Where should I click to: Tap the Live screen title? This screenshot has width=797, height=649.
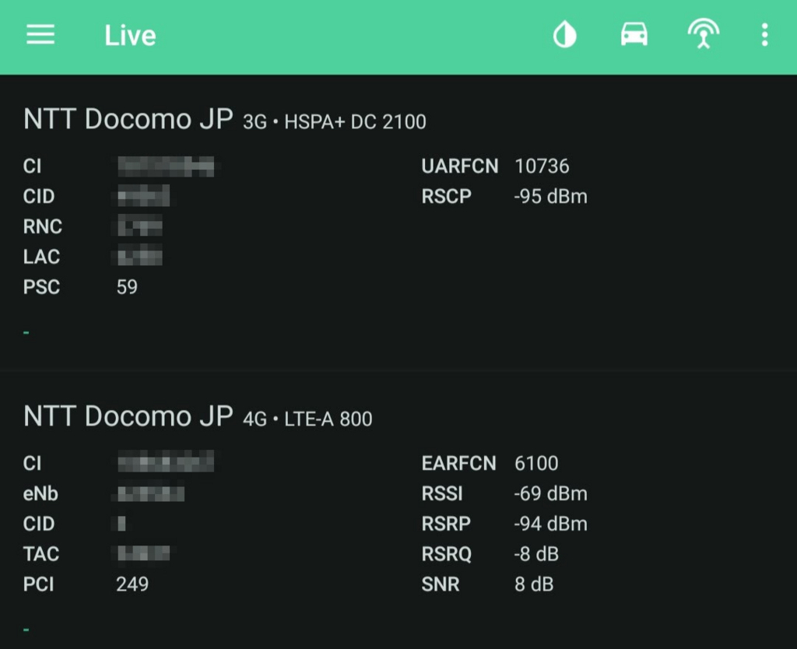click(130, 36)
